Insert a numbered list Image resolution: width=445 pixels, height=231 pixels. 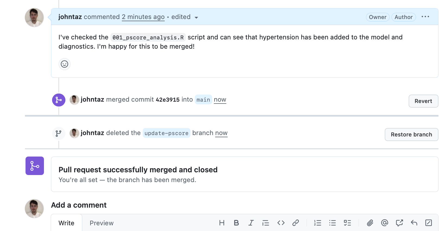tap(317, 223)
